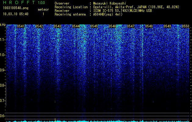Click the 0543 time marker
This screenshot has height=122, width=192.
[57, 26]
